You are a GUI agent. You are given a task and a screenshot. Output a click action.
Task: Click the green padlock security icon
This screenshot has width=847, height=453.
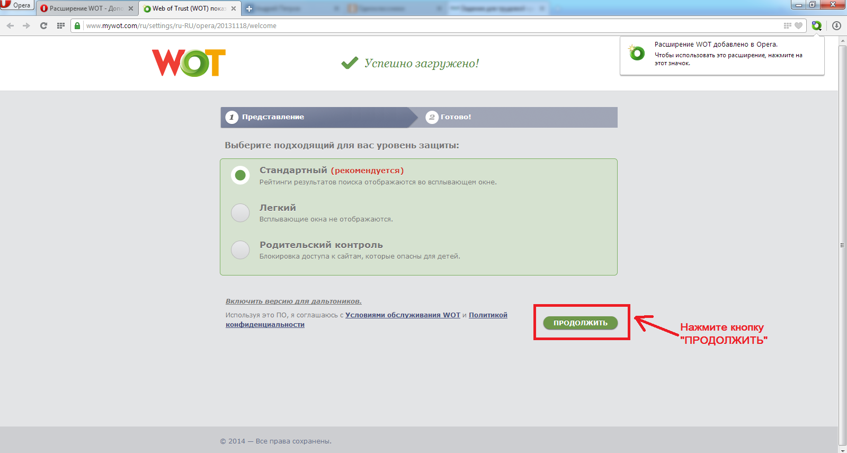pos(77,25)
